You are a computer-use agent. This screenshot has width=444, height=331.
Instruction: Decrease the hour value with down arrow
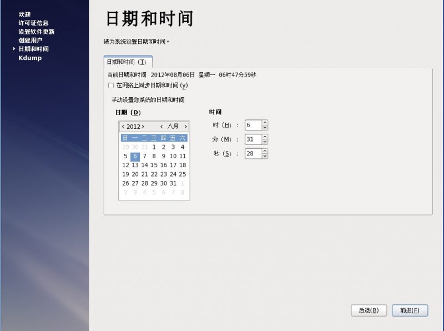[x=265, y=128]
